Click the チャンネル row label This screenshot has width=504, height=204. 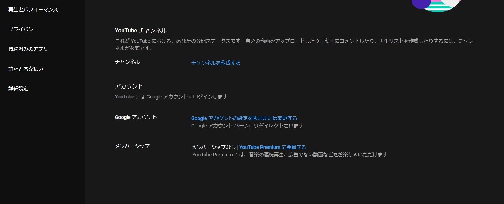[127, 62]
